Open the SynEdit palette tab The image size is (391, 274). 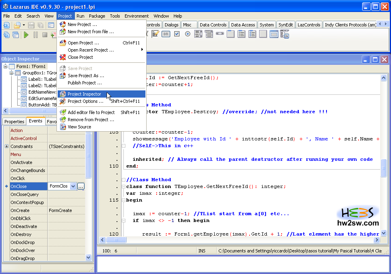(286, 25)
